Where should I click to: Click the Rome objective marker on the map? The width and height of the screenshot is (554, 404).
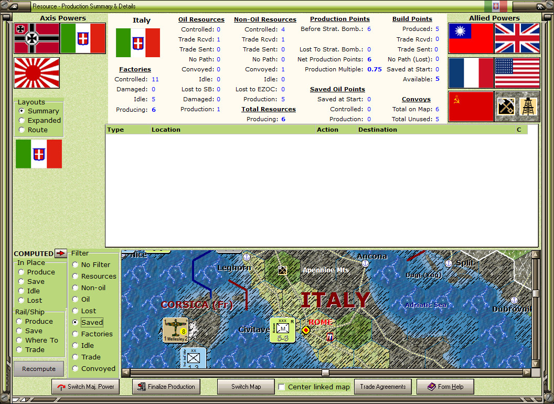pos(306,331)
